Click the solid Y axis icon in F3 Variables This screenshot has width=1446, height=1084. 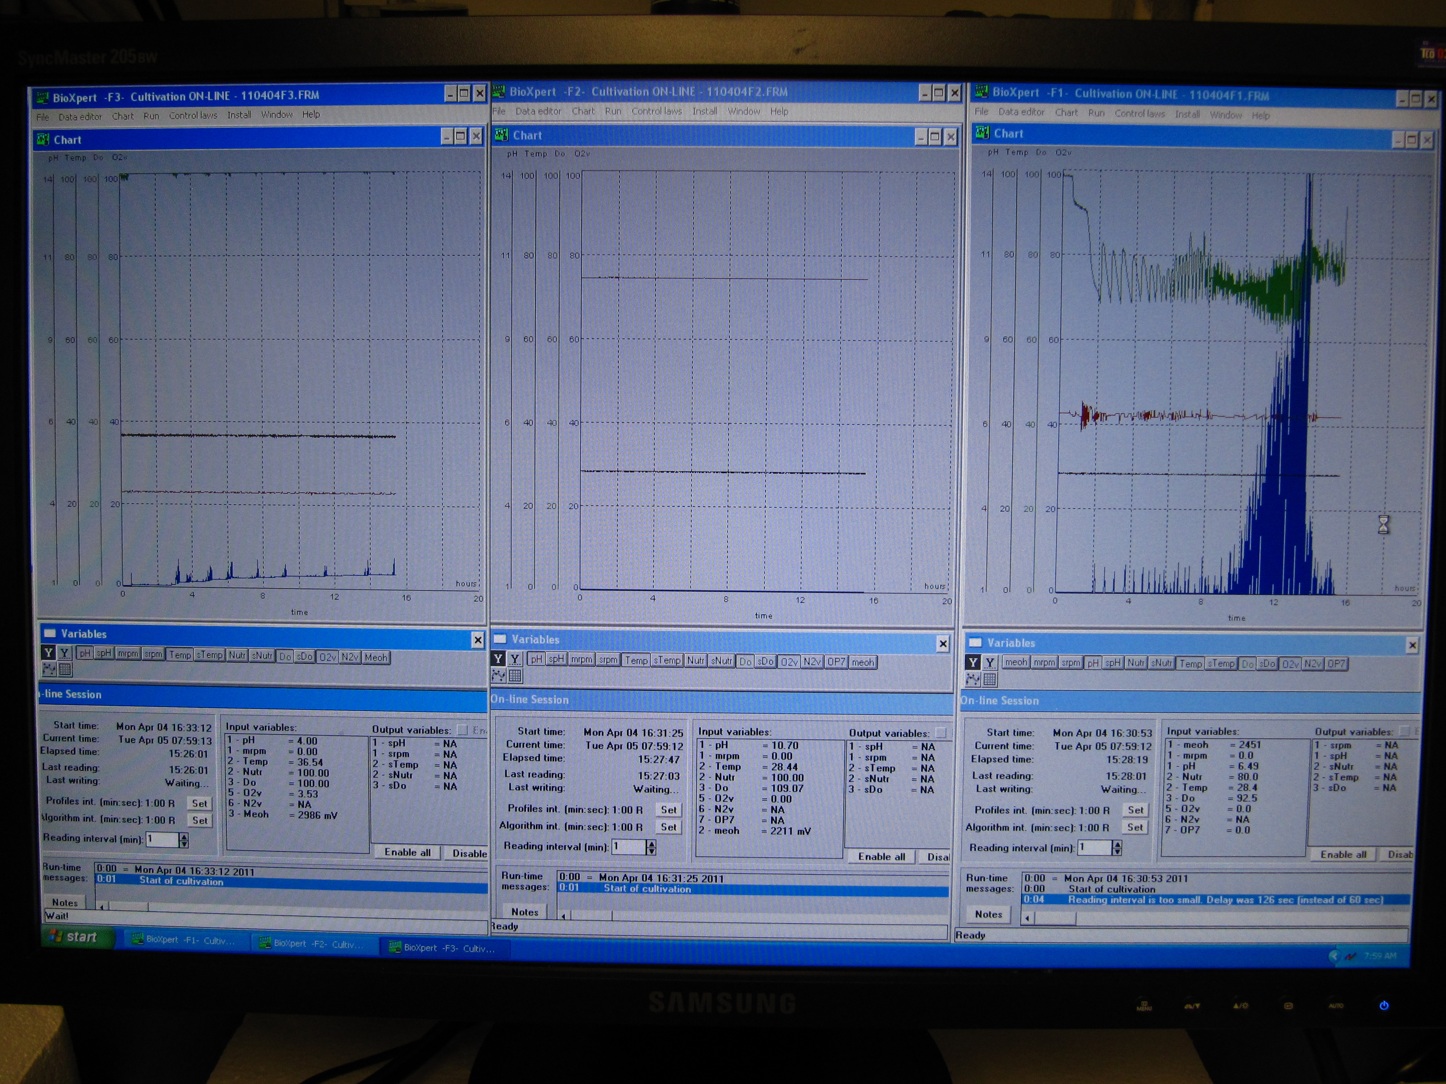point(48,652)
